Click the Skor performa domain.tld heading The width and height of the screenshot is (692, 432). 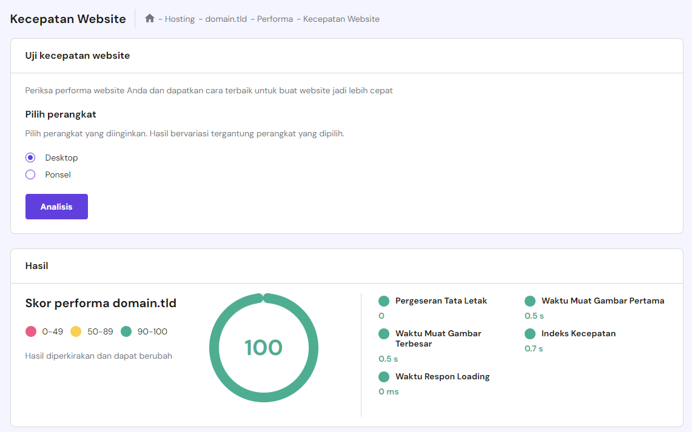99,303
